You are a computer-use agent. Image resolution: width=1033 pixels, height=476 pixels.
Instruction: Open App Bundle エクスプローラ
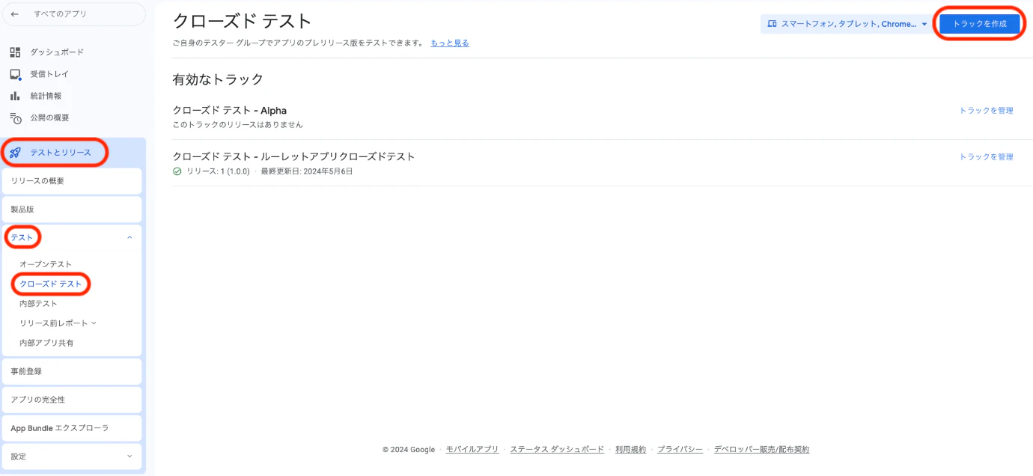(x=72, y=428)
